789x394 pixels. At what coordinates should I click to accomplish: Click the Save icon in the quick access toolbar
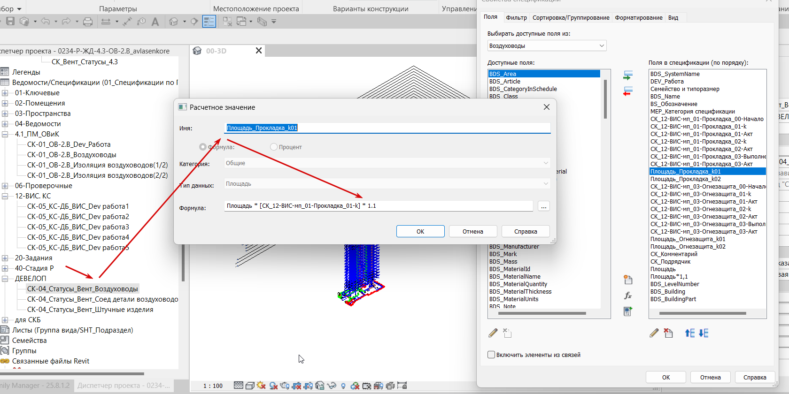(10, 21)
